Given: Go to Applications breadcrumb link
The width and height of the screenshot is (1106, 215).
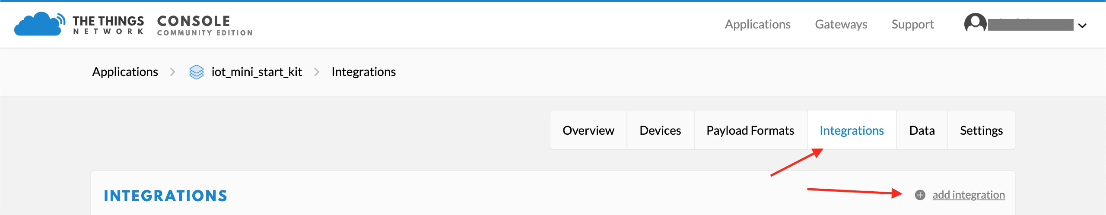Looking at the screenshot, I should click(125, 72).
